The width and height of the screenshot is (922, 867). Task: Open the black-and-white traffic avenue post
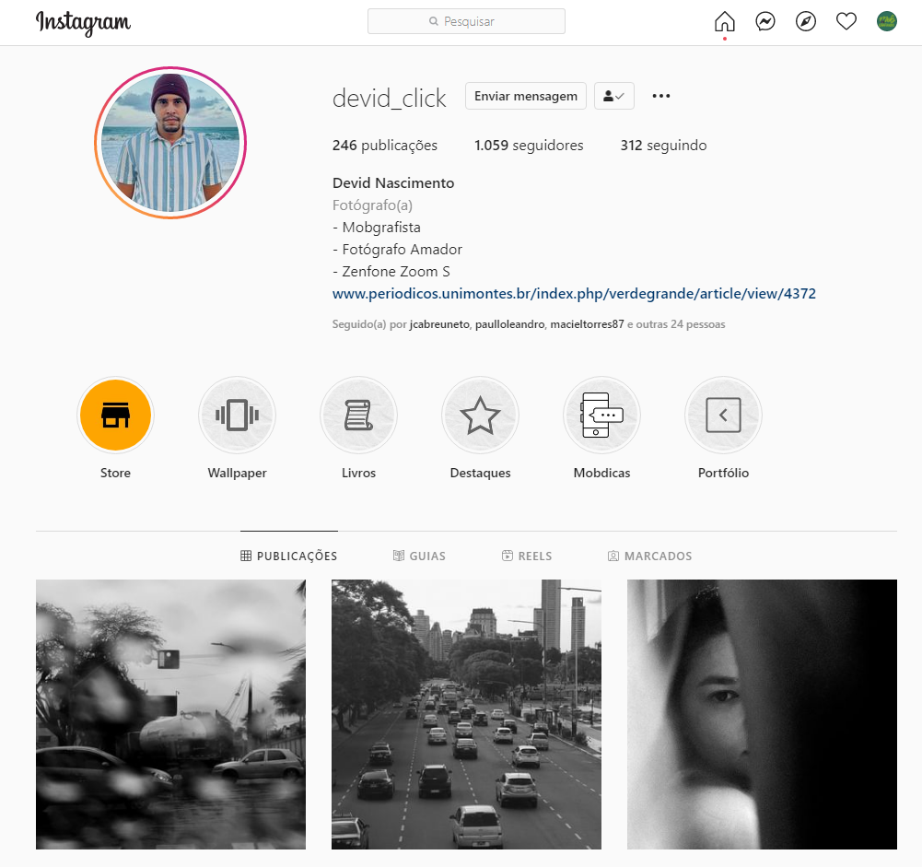point(465,714)
